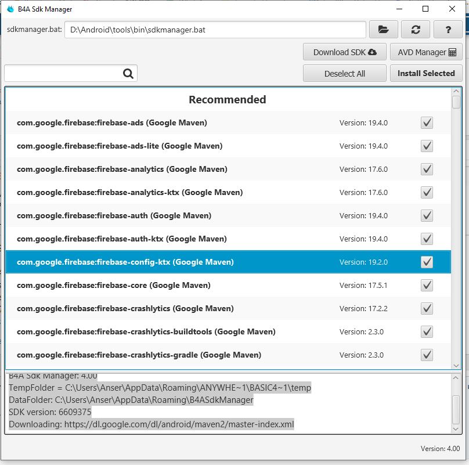469x465 pixels.
Task: Select com.google.firebase:firebase-analytics row
Action: pyautogui.click(x=228, y=169)
